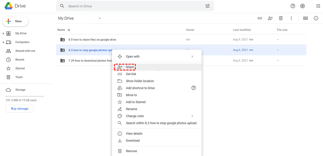This screenshot has width=323, height=156.
Task: Open the Google apps grid launcher
Action: pyautogui.click(x=318, y=6)
